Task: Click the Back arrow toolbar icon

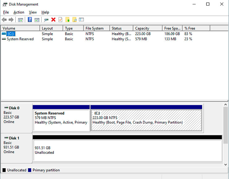Action: [4, 20]
